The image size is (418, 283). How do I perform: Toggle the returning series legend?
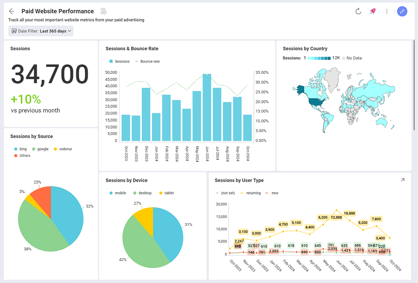(x=251, y=193)
